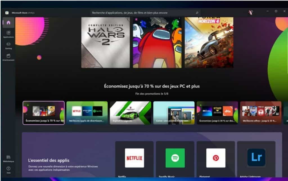Open the user profile avatar
Image resolution: width=288 pixels, height=181 pixels.
251,12
